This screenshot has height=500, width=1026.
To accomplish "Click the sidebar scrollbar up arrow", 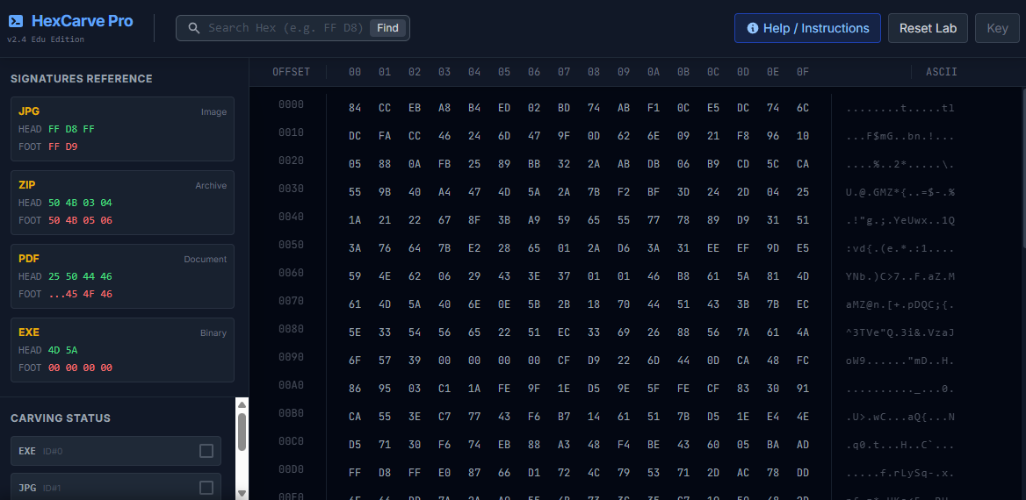I will [242, 404].
